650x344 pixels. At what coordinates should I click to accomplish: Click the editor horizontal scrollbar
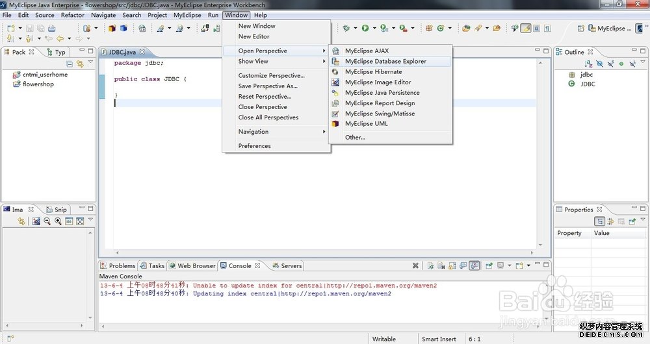pos(325,252)
